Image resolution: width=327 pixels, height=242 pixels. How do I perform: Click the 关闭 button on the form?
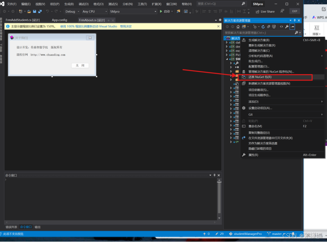pyautogui.click(x=80, y=66)
